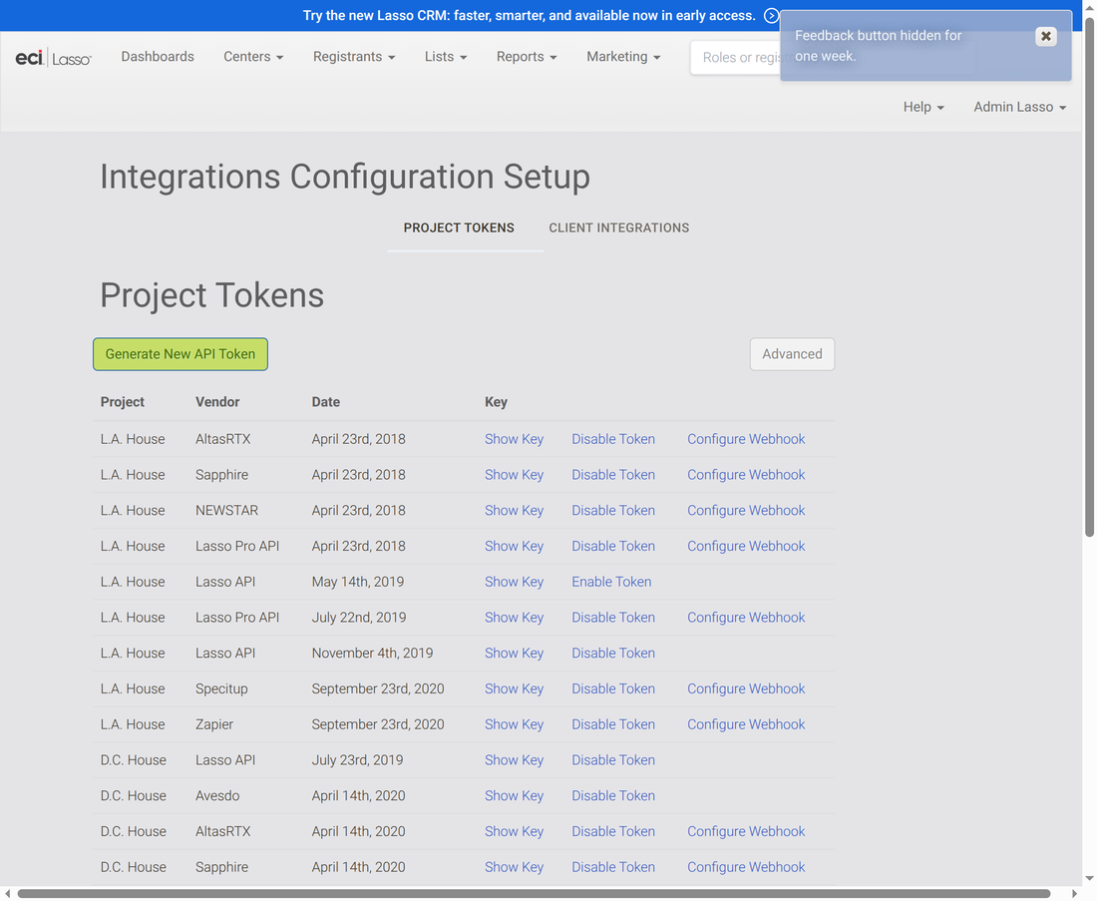Click the vertical scrollbar thumb
Viewport: 1097px width, 901px height.
click(x=1089, y=276)
